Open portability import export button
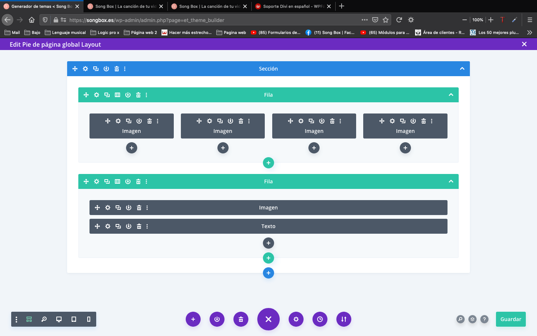This screenshot has width=537, height=336. click(x=344, y=319)
